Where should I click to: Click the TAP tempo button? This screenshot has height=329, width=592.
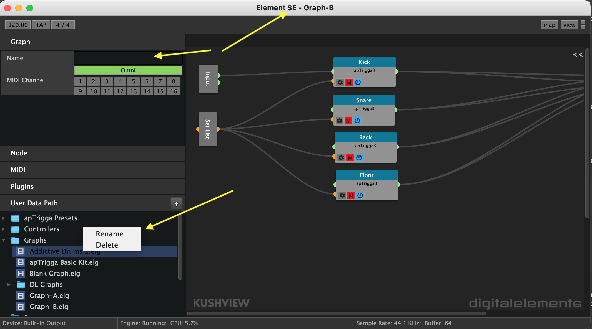click(x=41, y=25)
